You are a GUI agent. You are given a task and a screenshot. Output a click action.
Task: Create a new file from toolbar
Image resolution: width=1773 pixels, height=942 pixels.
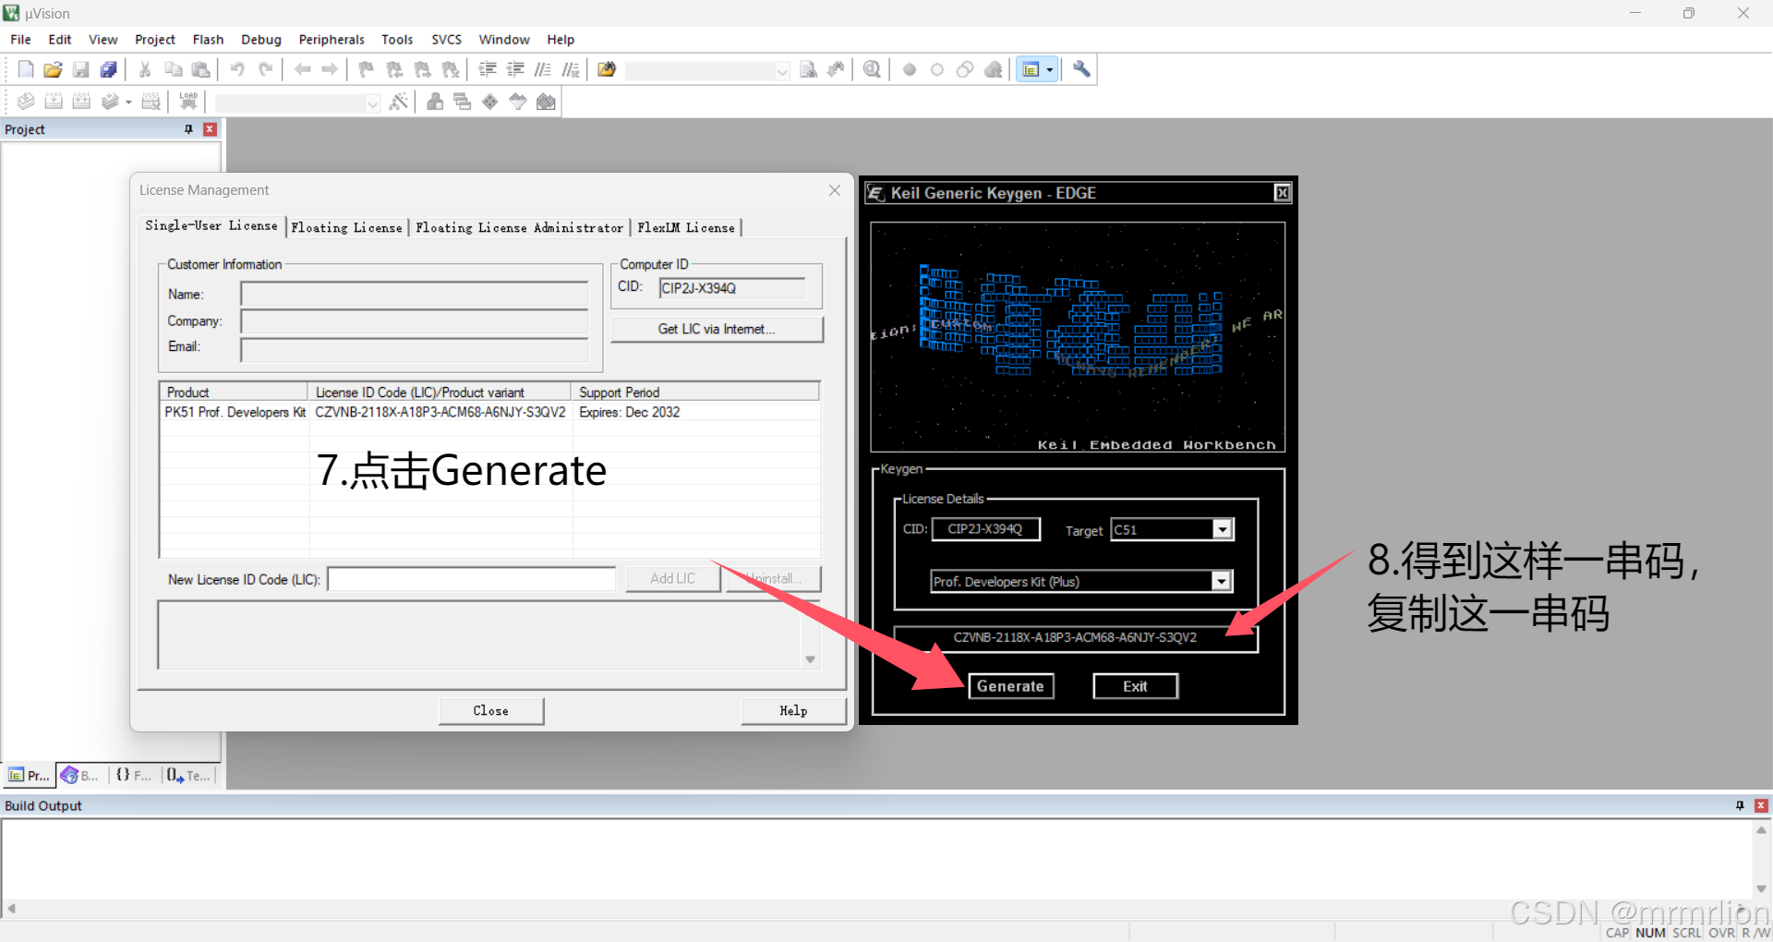pos(26,69)
